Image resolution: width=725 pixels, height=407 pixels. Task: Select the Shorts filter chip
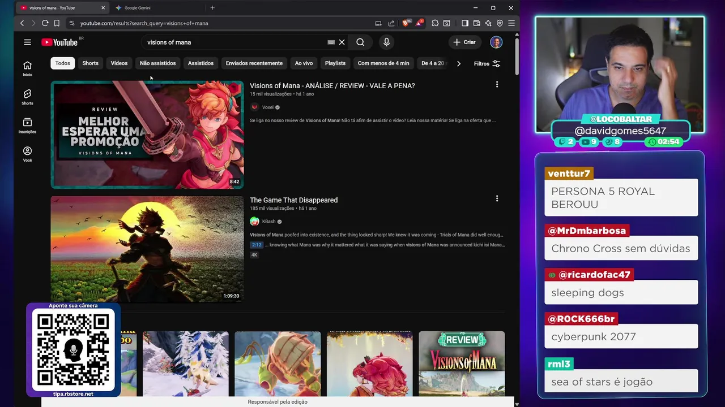[x=91, y=63]
